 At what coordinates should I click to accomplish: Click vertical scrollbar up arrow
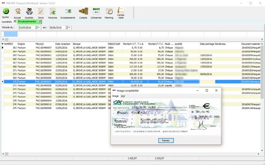coord(262,44)
